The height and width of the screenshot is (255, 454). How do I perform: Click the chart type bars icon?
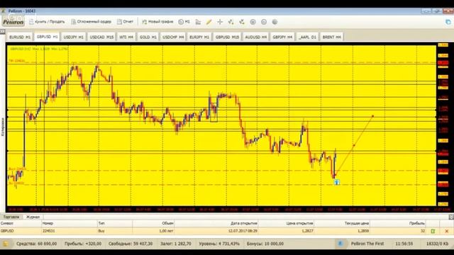pos(198,22)
